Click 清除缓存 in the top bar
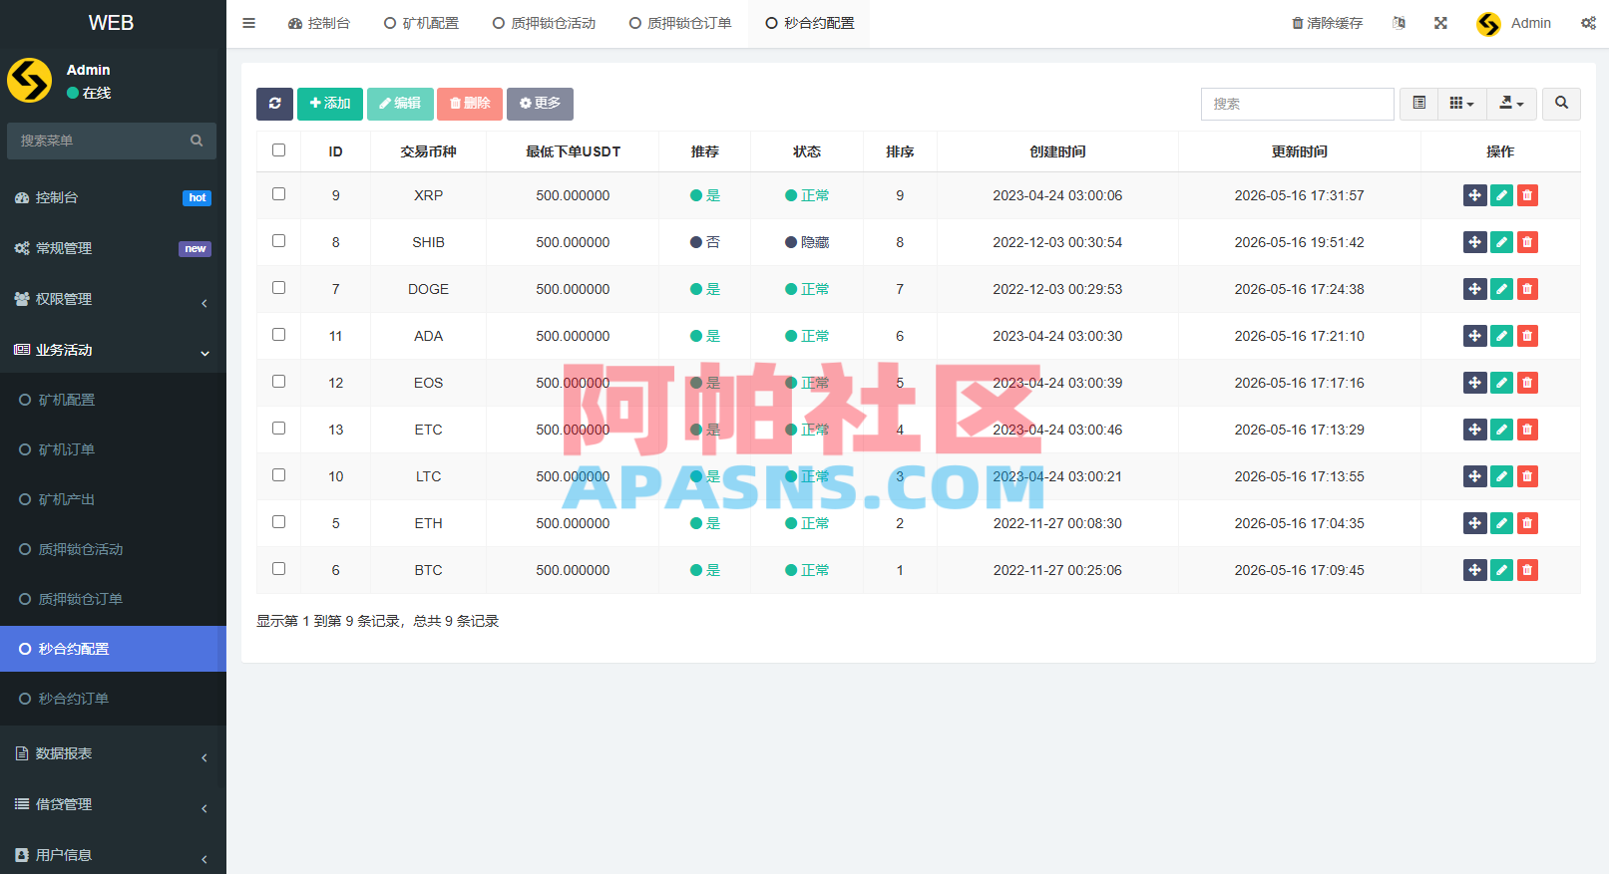Screen dimensions: 1609x874 click(1327, 23)
